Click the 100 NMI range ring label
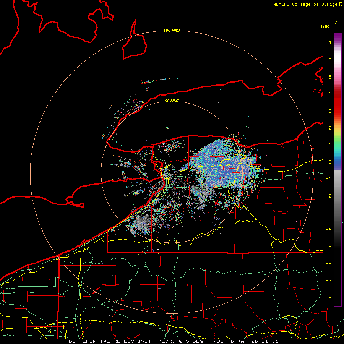This screenshot has width=344, height=344. (172, 30)
